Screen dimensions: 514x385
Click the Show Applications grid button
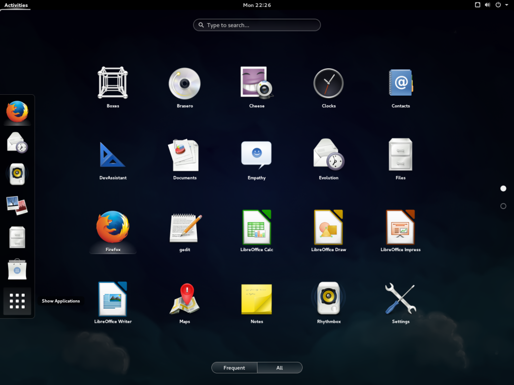click(17, 301)
